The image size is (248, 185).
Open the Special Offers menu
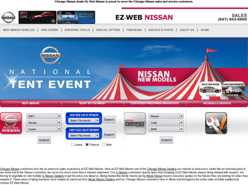pos(108,30)
